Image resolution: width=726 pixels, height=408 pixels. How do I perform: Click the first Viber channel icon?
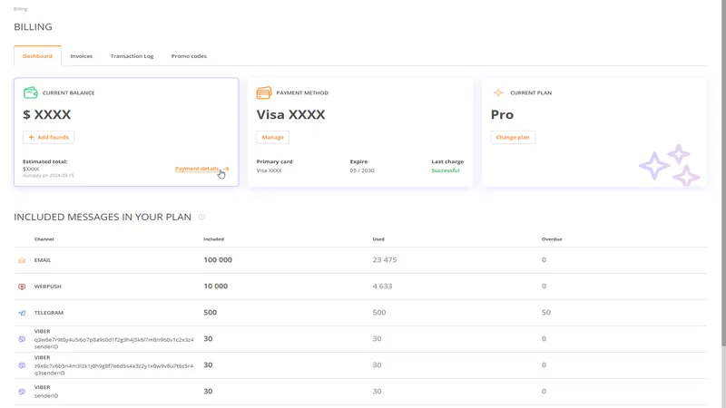(x=22, y=339)
